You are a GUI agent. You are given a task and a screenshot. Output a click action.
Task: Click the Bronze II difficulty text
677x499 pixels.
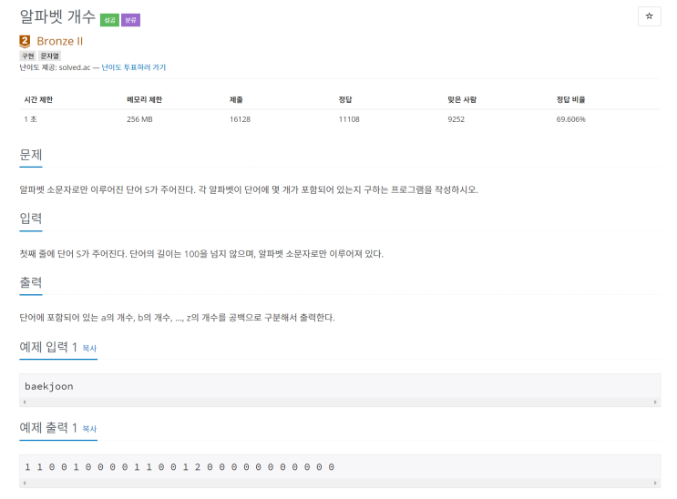coord(59,42)
